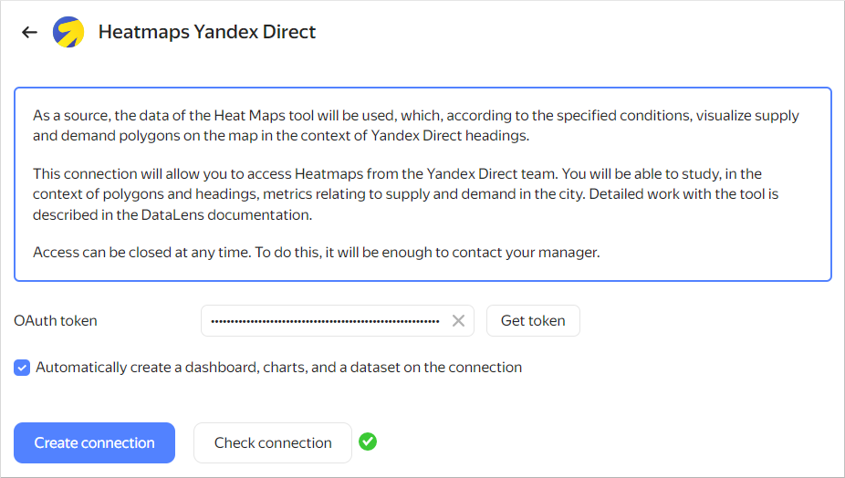845x478 pixels.
Task: Click the paragraph starting 'As a source'
Action: (415, 126)
